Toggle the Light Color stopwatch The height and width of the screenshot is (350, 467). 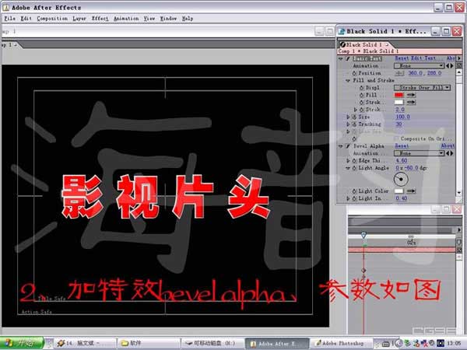(354, 191)
